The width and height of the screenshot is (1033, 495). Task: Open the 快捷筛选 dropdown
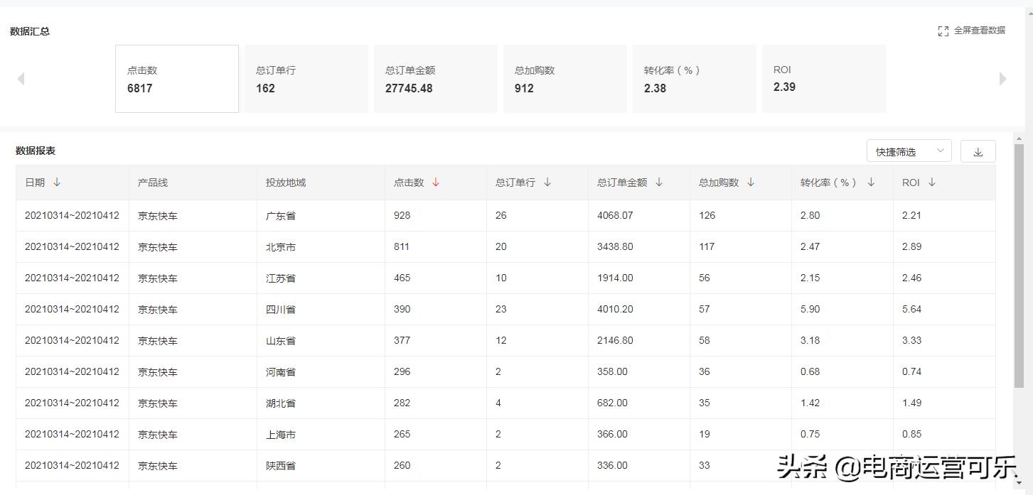pos(908,151)
